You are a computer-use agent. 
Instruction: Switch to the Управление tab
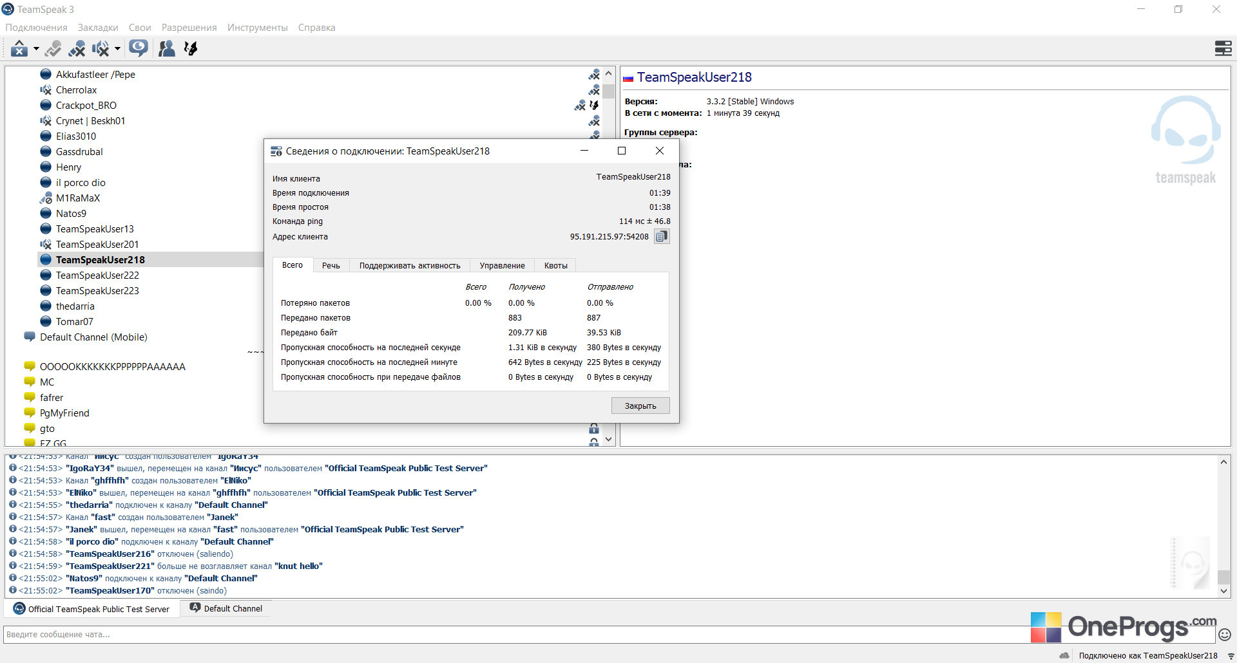pyautogui.click(x=503, y=266)
